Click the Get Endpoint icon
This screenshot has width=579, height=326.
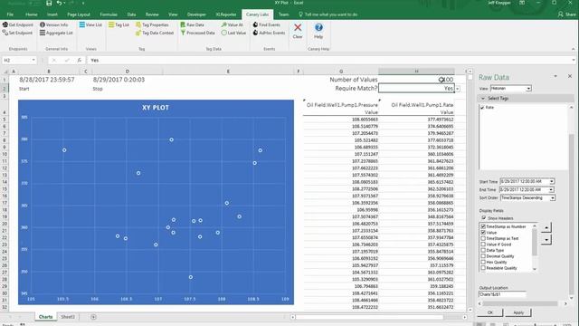(5, 24)
